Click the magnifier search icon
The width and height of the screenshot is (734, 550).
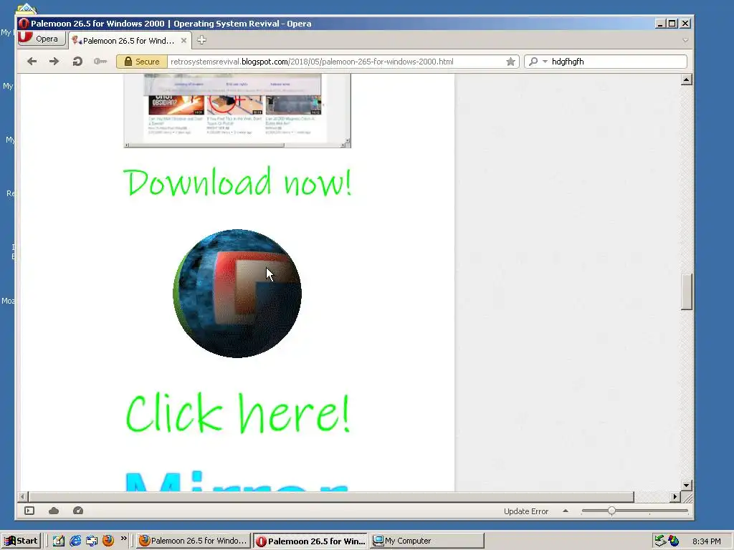[x=533, y=62]
